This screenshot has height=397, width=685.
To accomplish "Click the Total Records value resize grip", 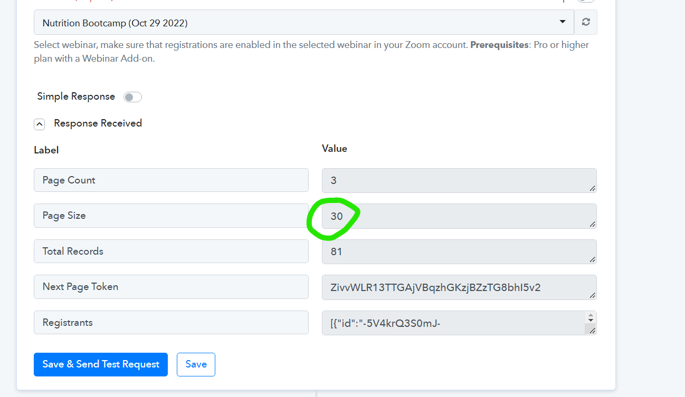I will 593,260.
